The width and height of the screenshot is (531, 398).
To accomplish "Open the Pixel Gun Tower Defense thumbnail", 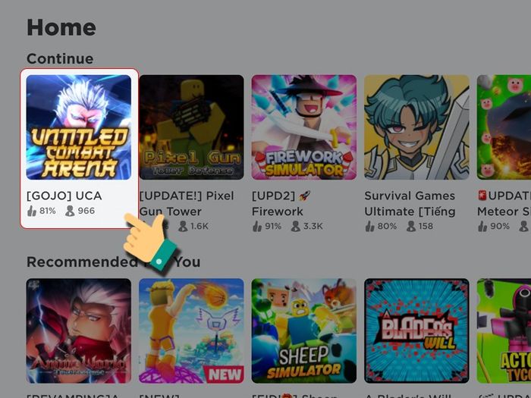I will 191,127.
